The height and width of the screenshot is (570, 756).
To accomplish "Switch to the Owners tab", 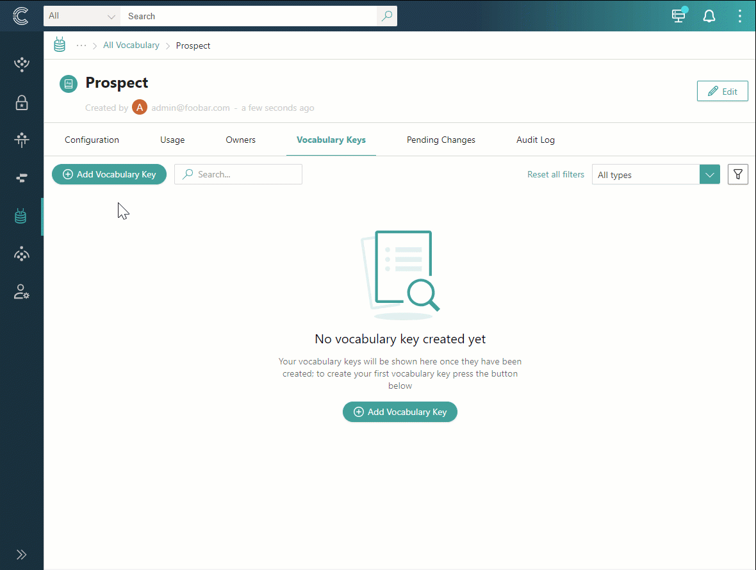I will pos(241,140).
